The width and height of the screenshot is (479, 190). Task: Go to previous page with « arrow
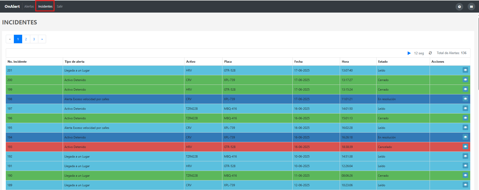point(10,39)
